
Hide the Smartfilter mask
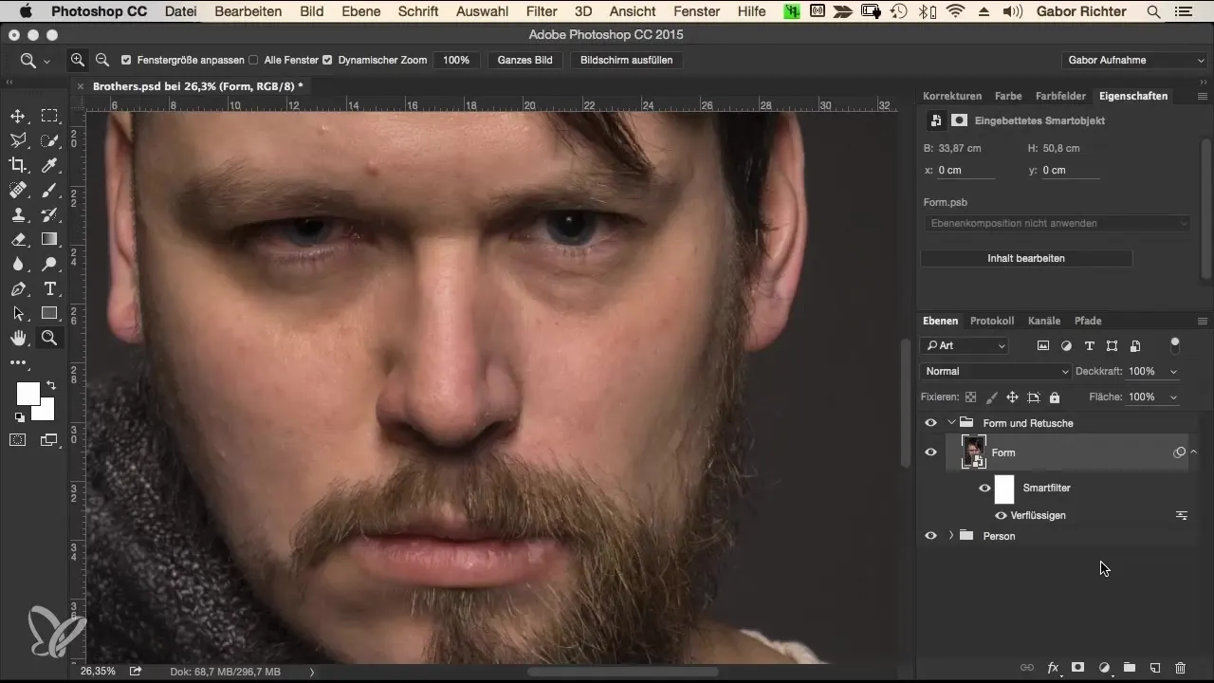(984, 488)
